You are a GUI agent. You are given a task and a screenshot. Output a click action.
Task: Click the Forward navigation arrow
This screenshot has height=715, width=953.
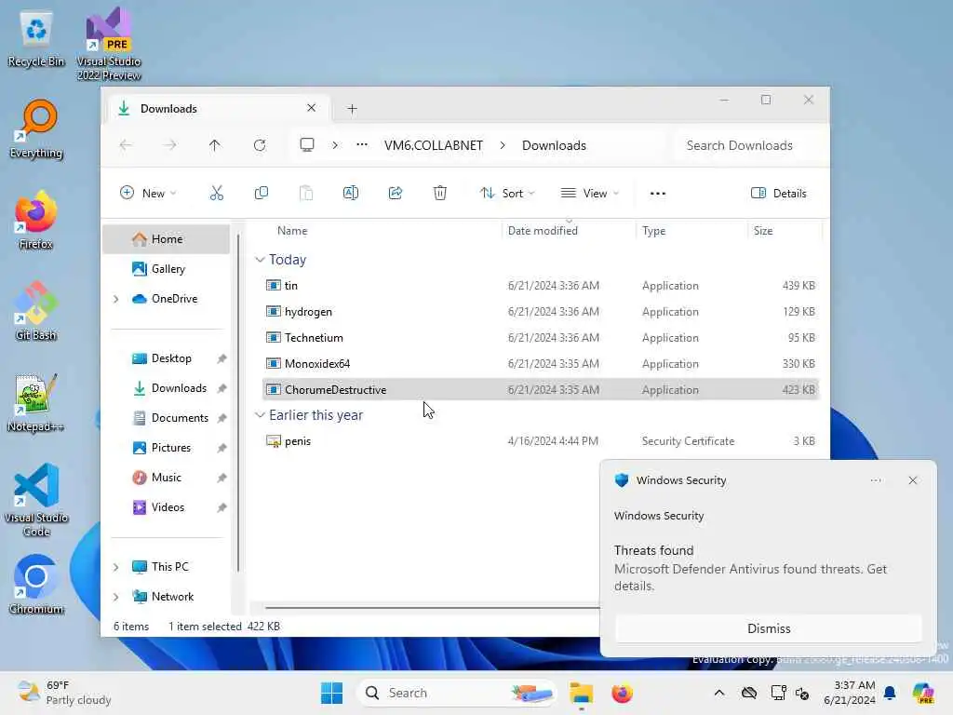click(170, 145)
